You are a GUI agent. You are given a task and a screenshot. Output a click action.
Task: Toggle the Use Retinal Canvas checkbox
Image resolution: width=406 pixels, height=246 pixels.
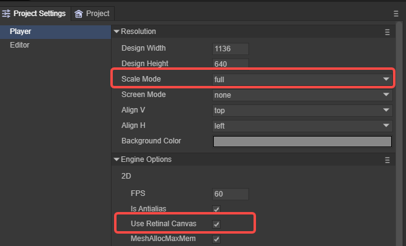coord(216,224)
